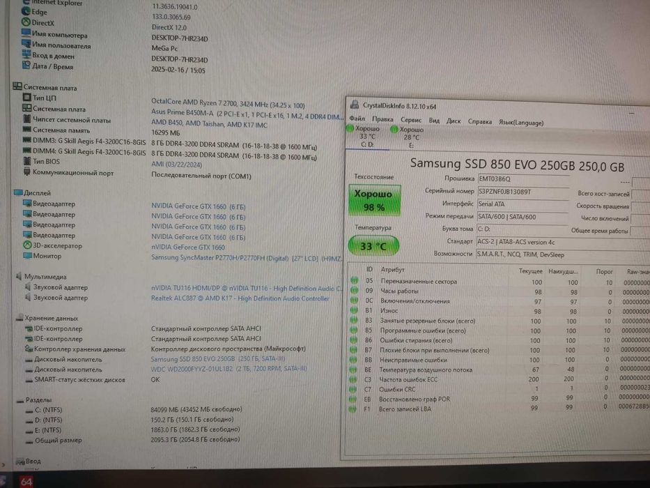Select the 'Часы работы' attribute row
The image size is (650, 488).
click(x=500, y=291)
